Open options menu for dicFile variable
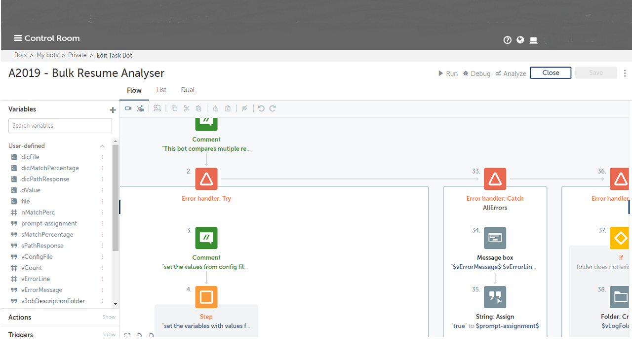Image resolution: width=632 pixels, height=355 pixels. 102,157
